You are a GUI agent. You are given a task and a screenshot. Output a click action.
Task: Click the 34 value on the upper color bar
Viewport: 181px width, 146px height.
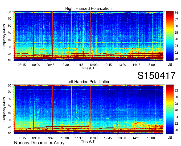pyautogui.click(x=176, y=13)
